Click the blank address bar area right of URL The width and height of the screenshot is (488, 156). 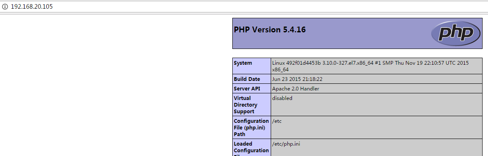click(x=268, y=7)
